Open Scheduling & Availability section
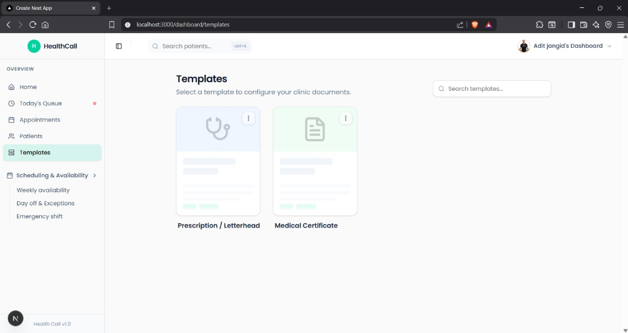 pyautogui.click(x=52, y=175)
